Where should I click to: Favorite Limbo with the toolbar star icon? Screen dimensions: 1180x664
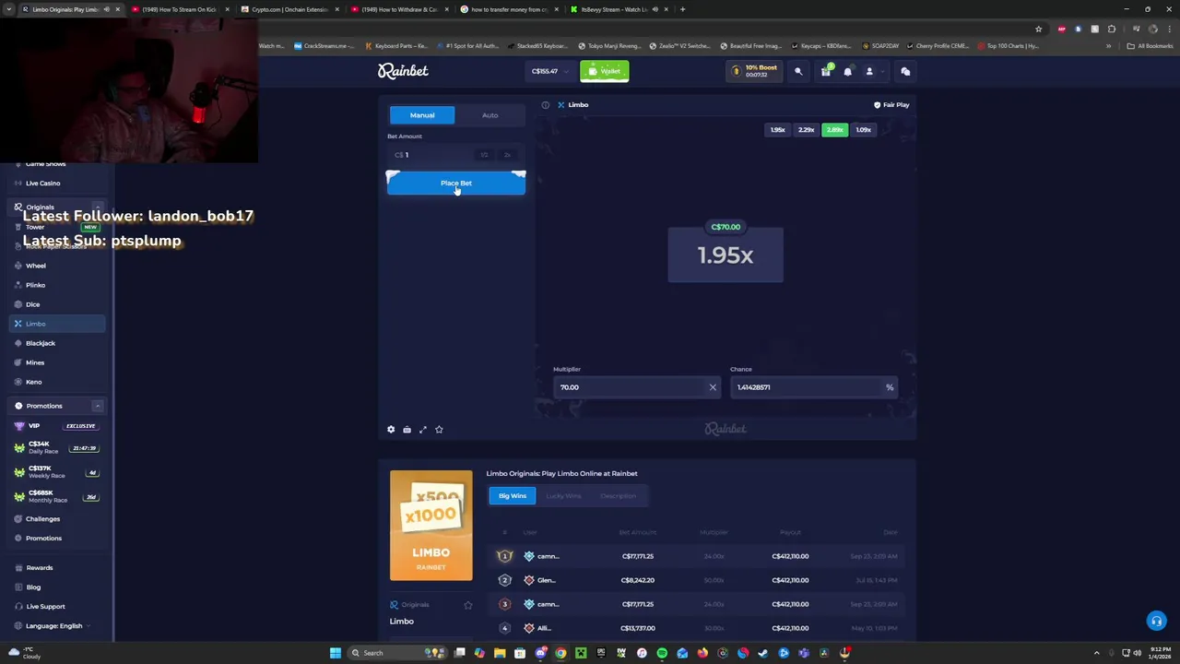439,430
